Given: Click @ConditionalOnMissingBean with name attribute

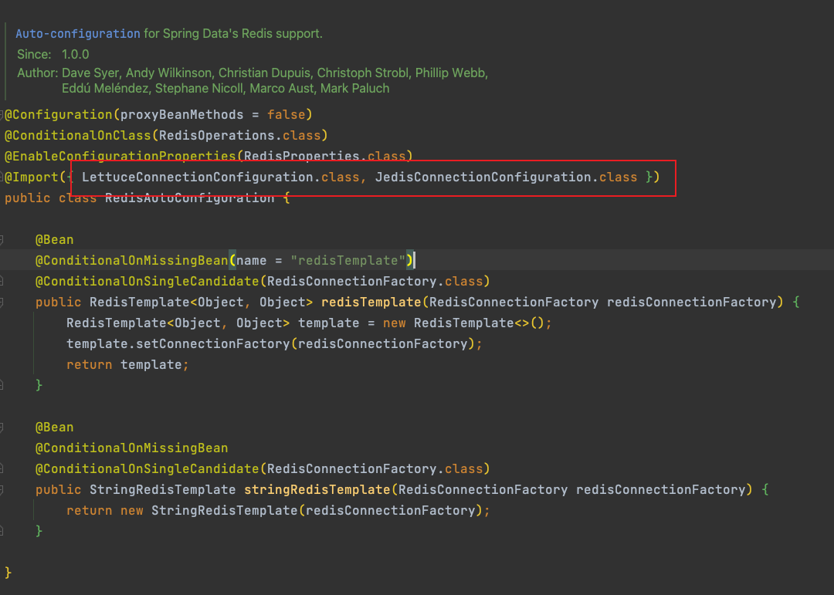Looking at the screenshot, I should coord(131,261).
